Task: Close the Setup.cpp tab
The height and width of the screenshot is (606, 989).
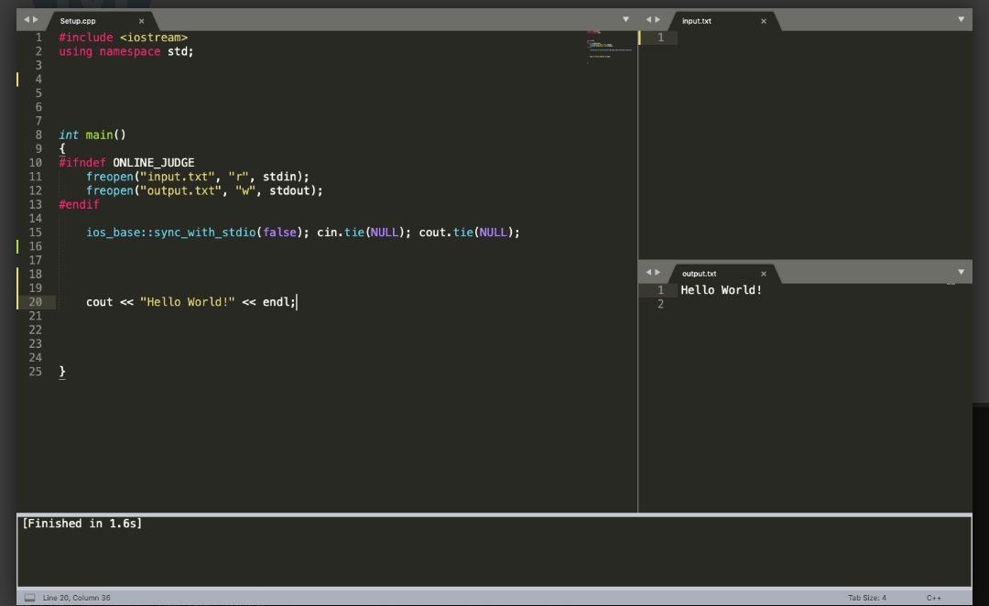Action: point(141,21)
